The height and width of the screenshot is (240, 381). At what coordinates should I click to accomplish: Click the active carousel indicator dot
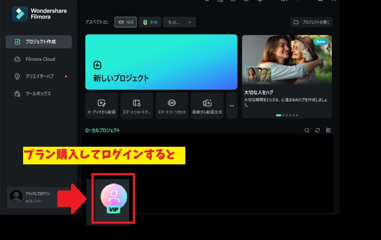279,115
